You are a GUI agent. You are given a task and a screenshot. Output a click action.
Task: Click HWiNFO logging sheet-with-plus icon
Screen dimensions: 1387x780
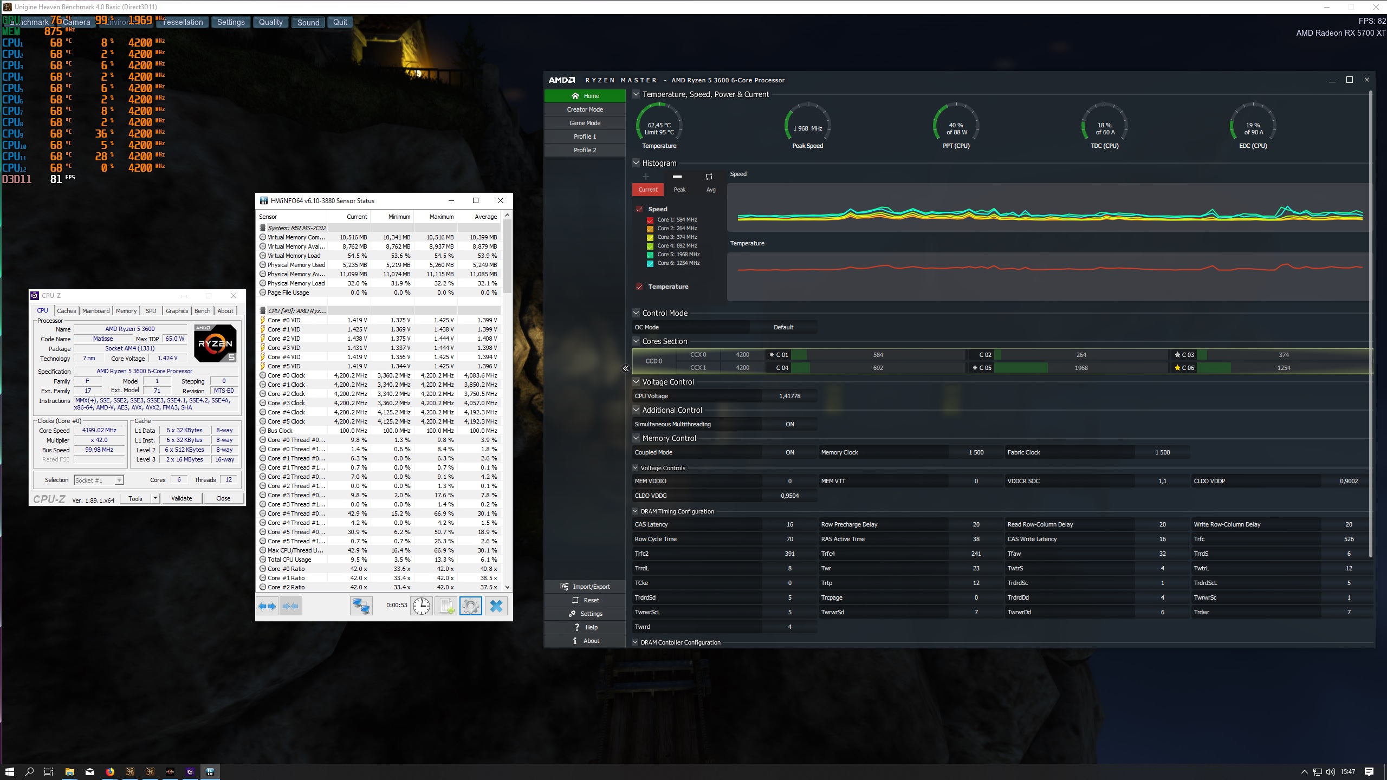[446, 606]
